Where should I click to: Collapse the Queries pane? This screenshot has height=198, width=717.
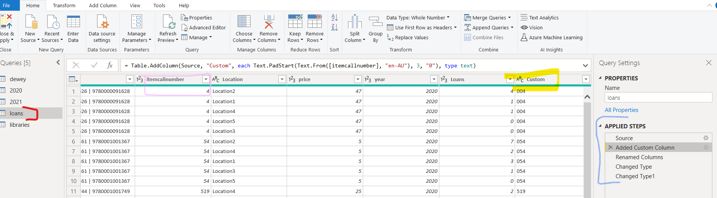[x=58, y=62]
